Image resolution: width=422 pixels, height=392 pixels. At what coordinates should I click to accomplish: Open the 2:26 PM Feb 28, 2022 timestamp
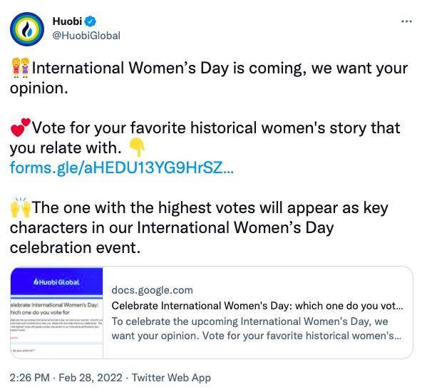point(66,378)
